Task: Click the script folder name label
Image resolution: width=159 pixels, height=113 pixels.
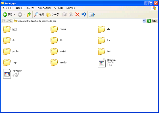Action: click(63, 51)
